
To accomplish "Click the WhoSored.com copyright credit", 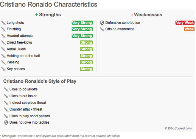I will pyautogui.click(x=178, y=128).
